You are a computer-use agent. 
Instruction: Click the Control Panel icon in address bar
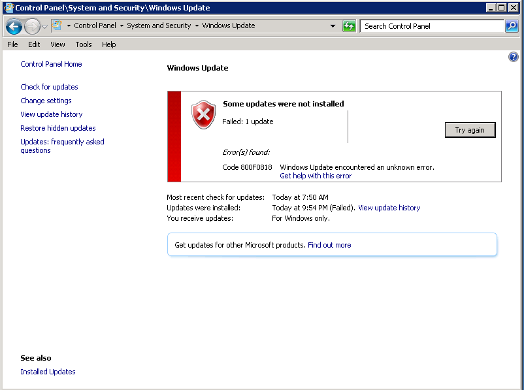(x=57, y=25)
